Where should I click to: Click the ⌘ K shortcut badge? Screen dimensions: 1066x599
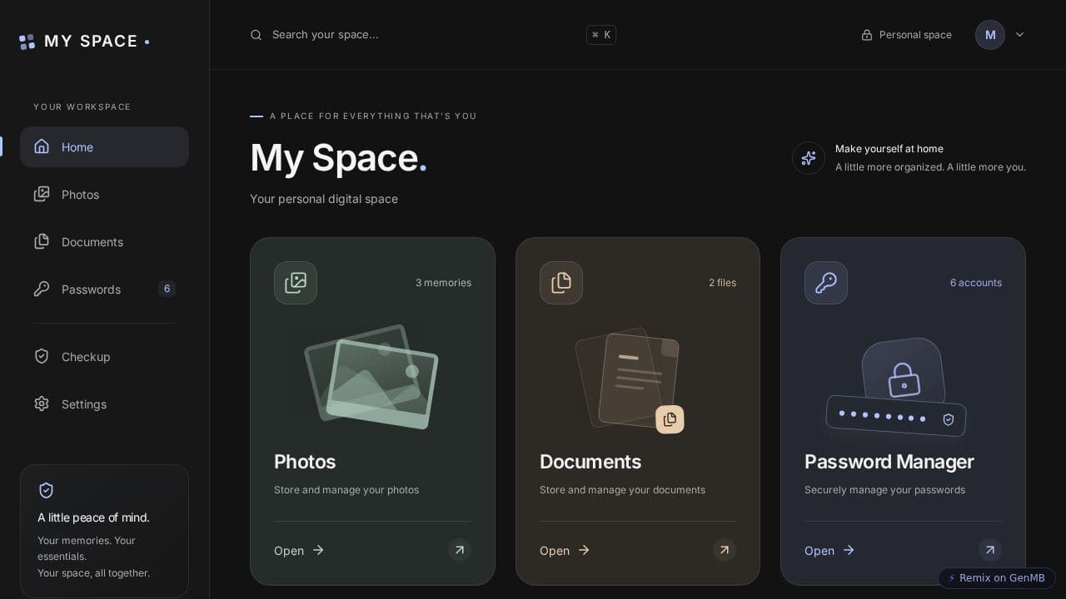tap(601, 35)
